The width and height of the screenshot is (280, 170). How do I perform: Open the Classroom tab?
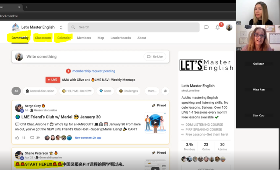tap(43, 38)
